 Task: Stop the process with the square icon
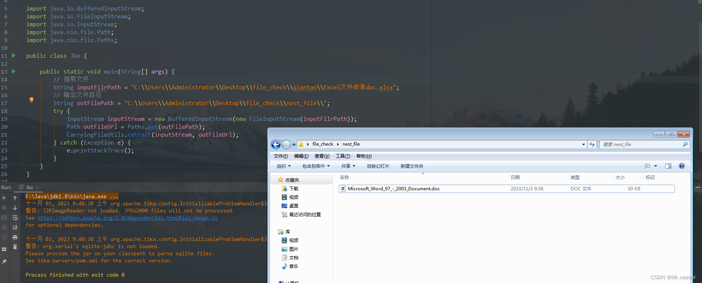pyautogui.click(x=4, y=208)
